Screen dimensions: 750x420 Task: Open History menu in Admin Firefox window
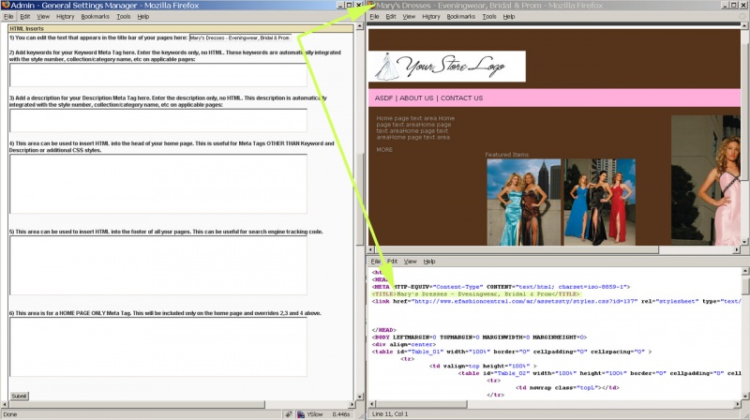[x=65, y=16]
